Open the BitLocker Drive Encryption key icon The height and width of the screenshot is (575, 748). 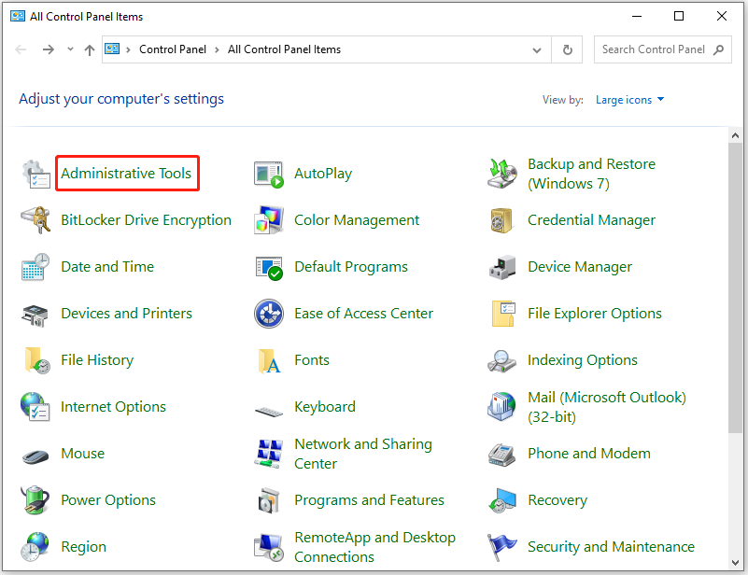[x=35, y=219]
